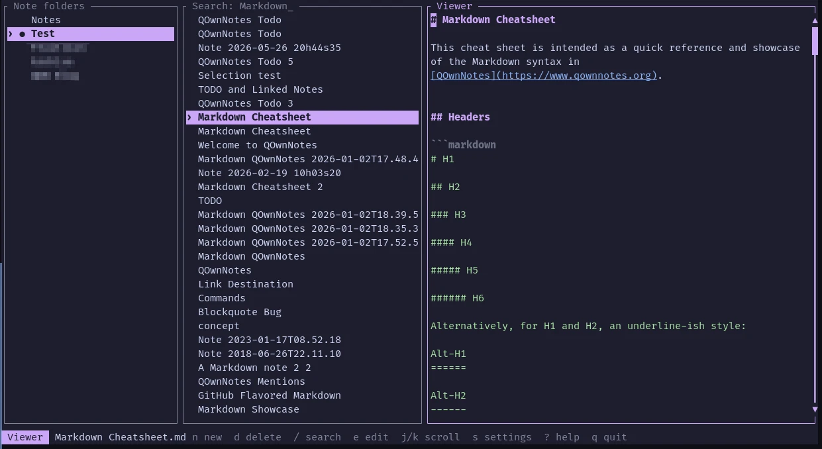Click the highlighted Markdown Cheatsheet note row
This screenshot has height=449, width=822.
[x=302, y=117]
